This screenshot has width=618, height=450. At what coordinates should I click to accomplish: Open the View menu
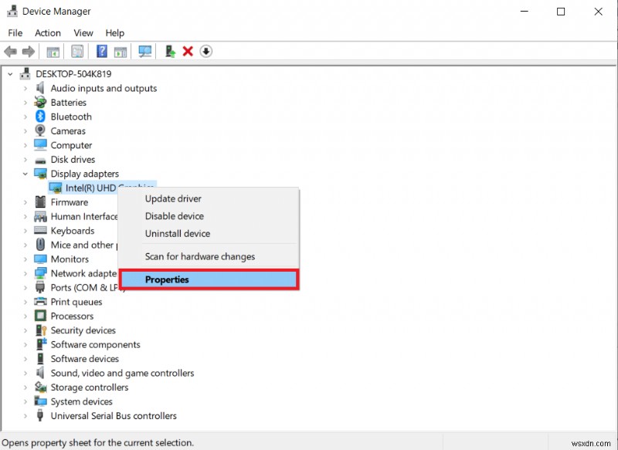coord(83,32)
